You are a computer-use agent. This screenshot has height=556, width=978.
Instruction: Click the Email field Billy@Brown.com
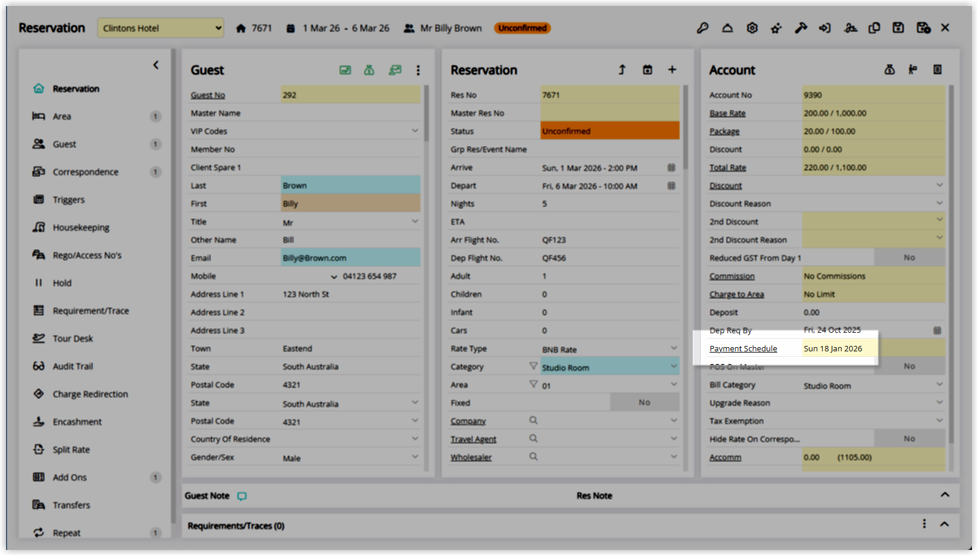click(350, 258)
